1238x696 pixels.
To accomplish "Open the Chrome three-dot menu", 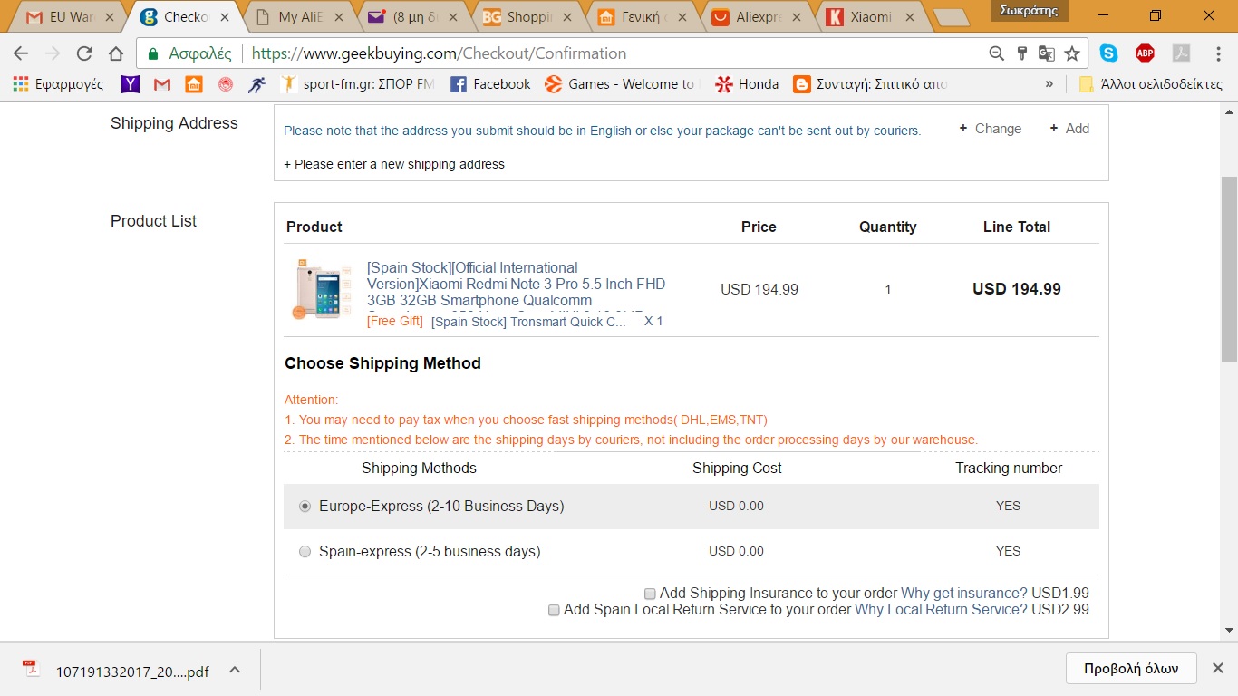I will pyautogui.click(x=1216, y=53).
